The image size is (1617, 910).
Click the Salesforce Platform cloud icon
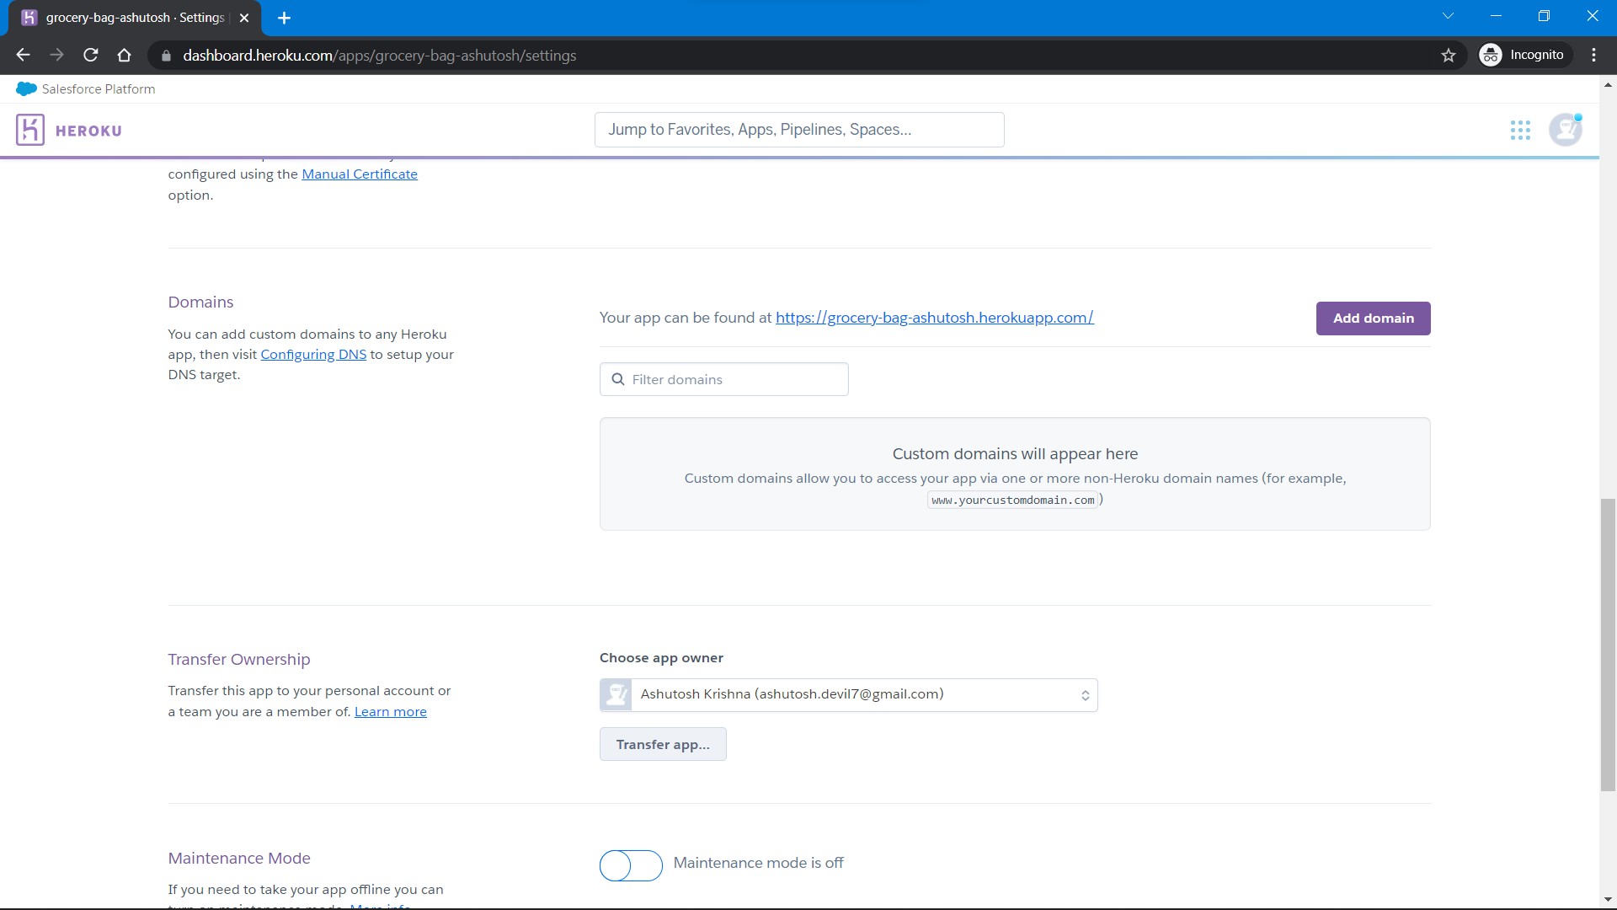(26, 89)
